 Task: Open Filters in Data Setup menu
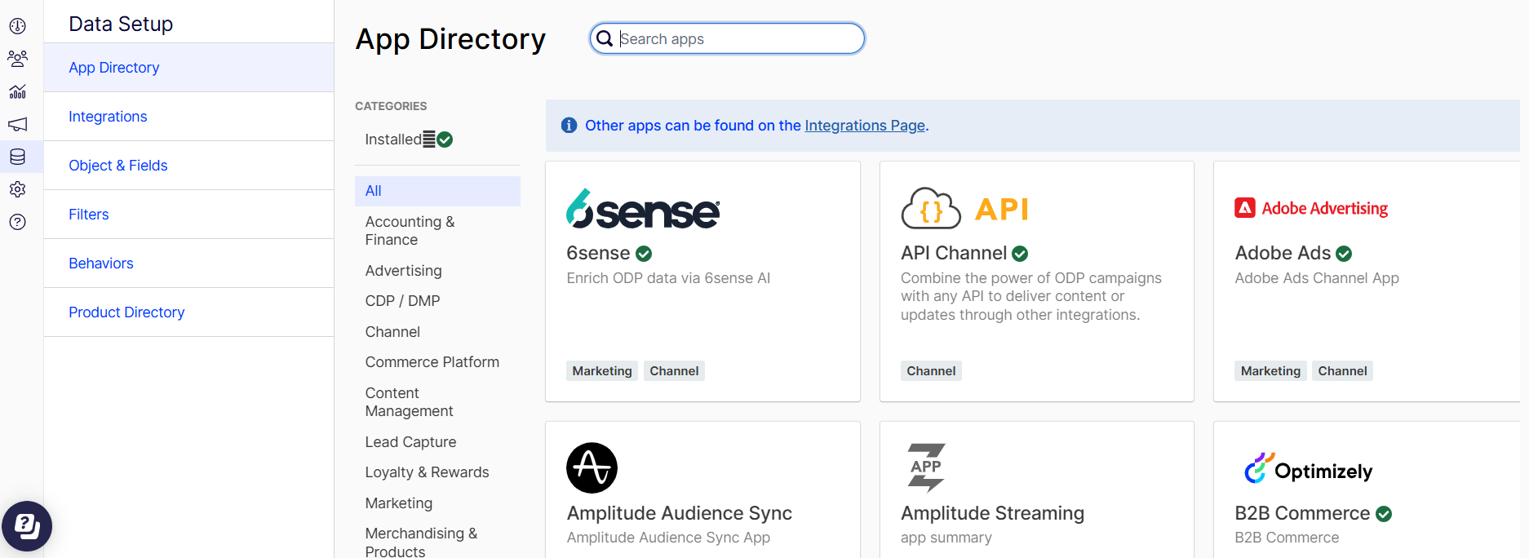point(188,215)
